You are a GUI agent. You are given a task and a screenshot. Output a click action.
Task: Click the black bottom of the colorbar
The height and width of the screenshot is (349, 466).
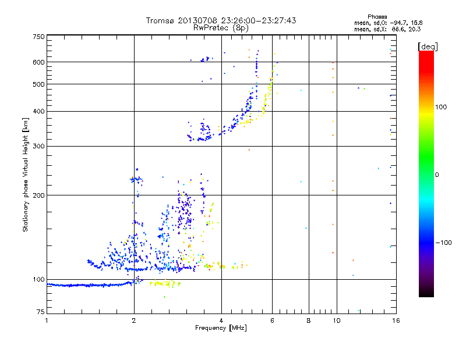[426, 293]
